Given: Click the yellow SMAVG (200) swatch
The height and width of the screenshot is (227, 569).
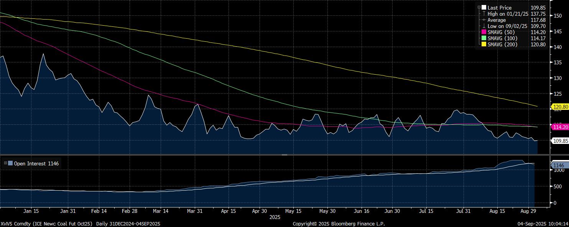Looking at the screenshot, I should pyautogui.click(x=484, y=44).
